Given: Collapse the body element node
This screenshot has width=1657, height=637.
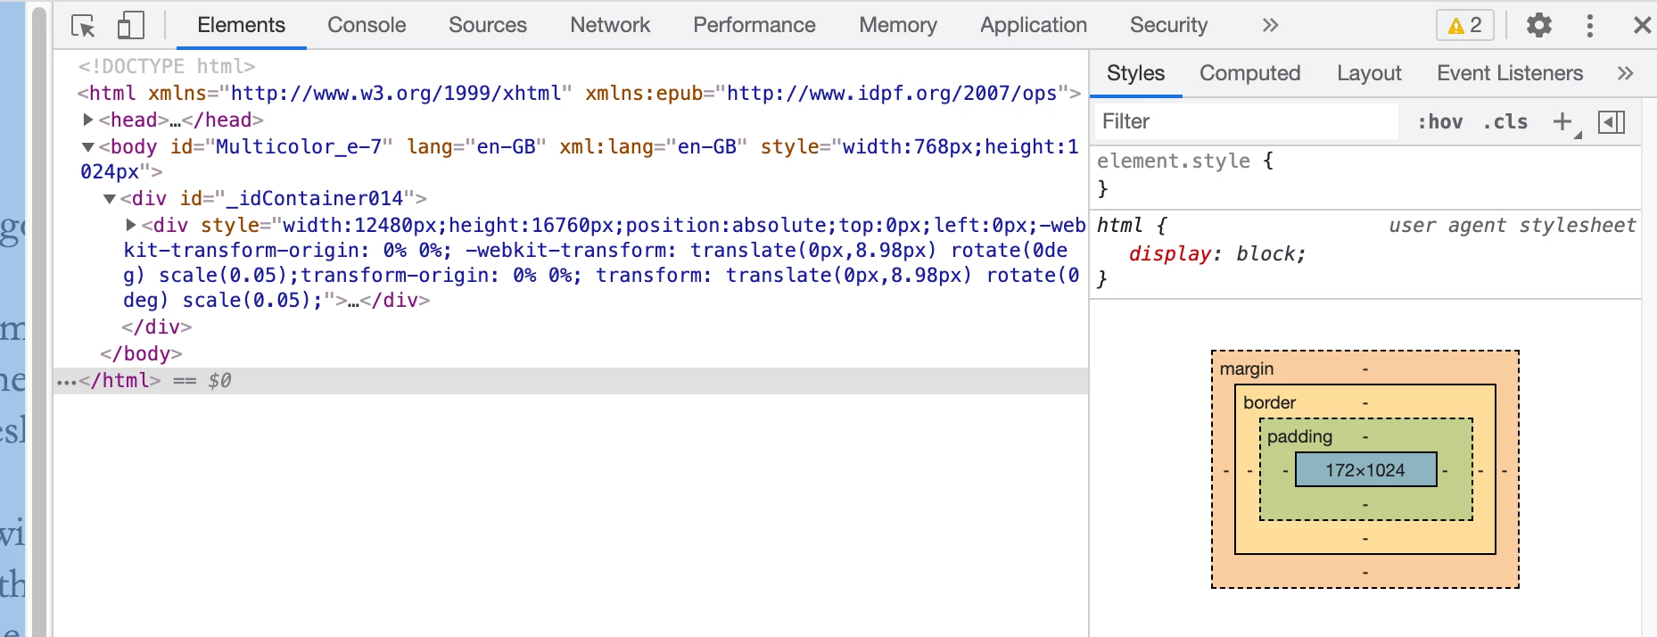Looking at the screenshot, I should (x=88, y=146).
